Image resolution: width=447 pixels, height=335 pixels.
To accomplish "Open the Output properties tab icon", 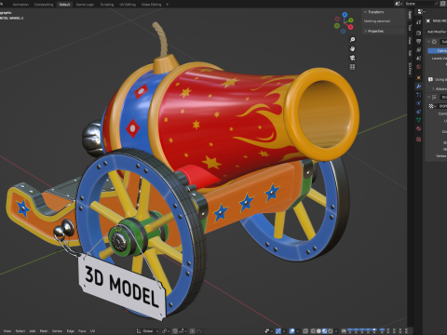I will [419, 41].
